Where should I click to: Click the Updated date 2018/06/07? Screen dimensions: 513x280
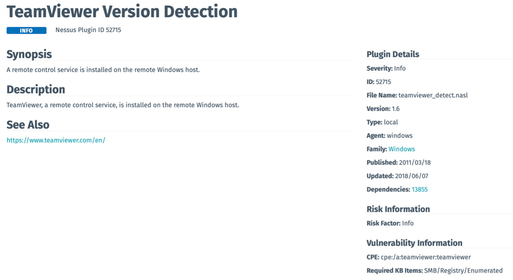click(x=412, y=176)
